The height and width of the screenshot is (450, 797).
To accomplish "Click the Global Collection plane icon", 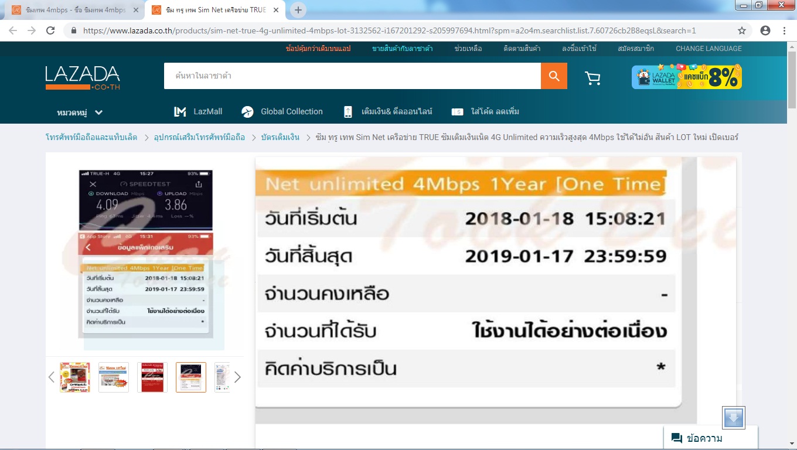I will (x=247, y=112).
